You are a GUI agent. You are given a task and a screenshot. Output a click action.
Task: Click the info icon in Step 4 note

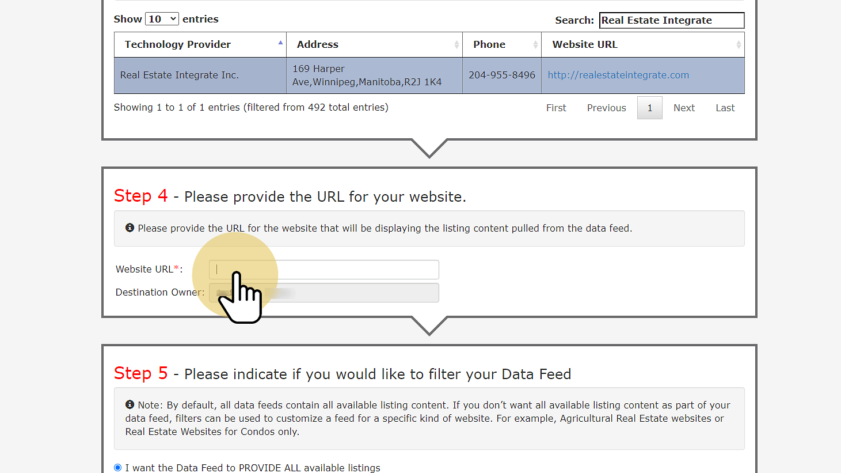130,228
